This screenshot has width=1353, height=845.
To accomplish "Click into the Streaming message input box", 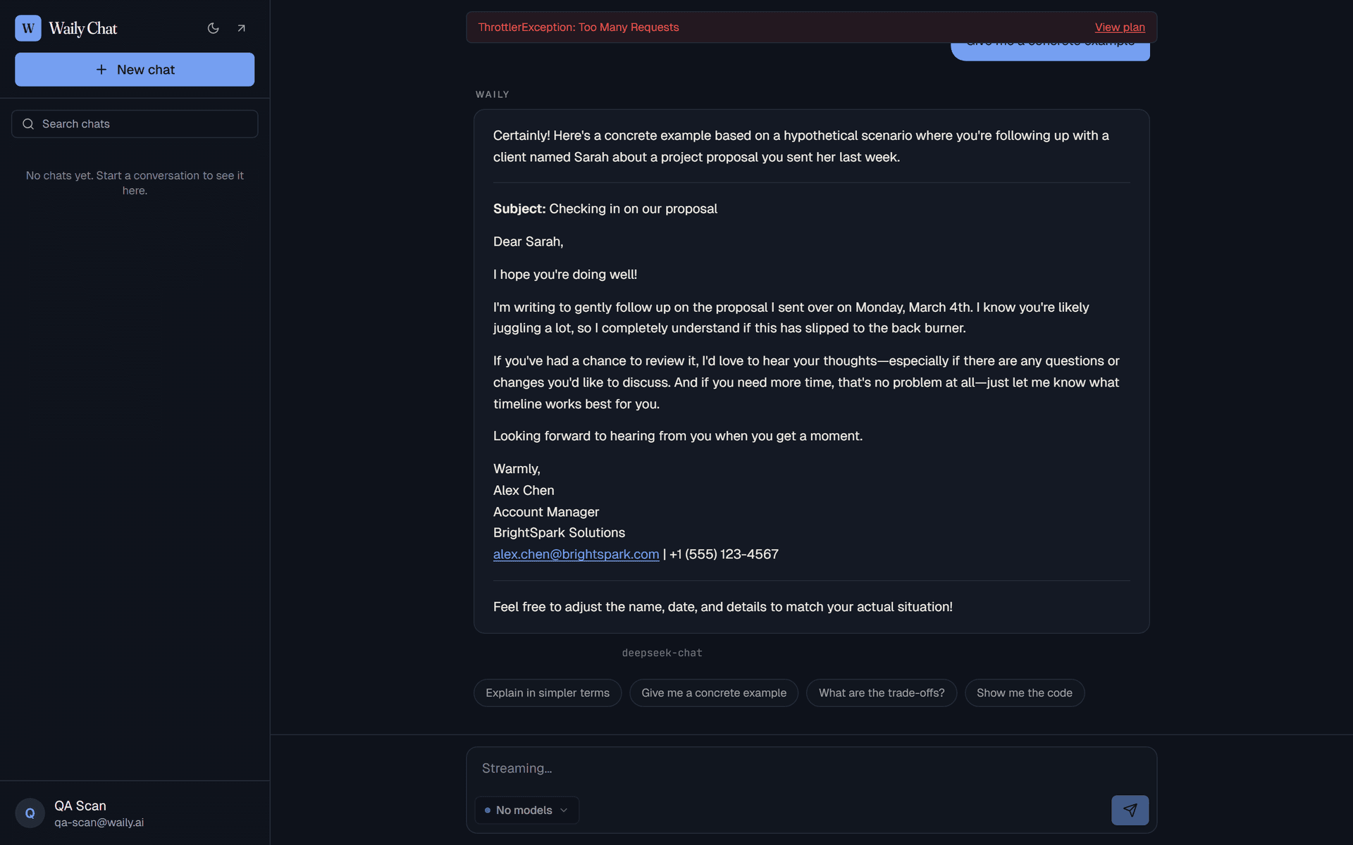I will (811, 768).
